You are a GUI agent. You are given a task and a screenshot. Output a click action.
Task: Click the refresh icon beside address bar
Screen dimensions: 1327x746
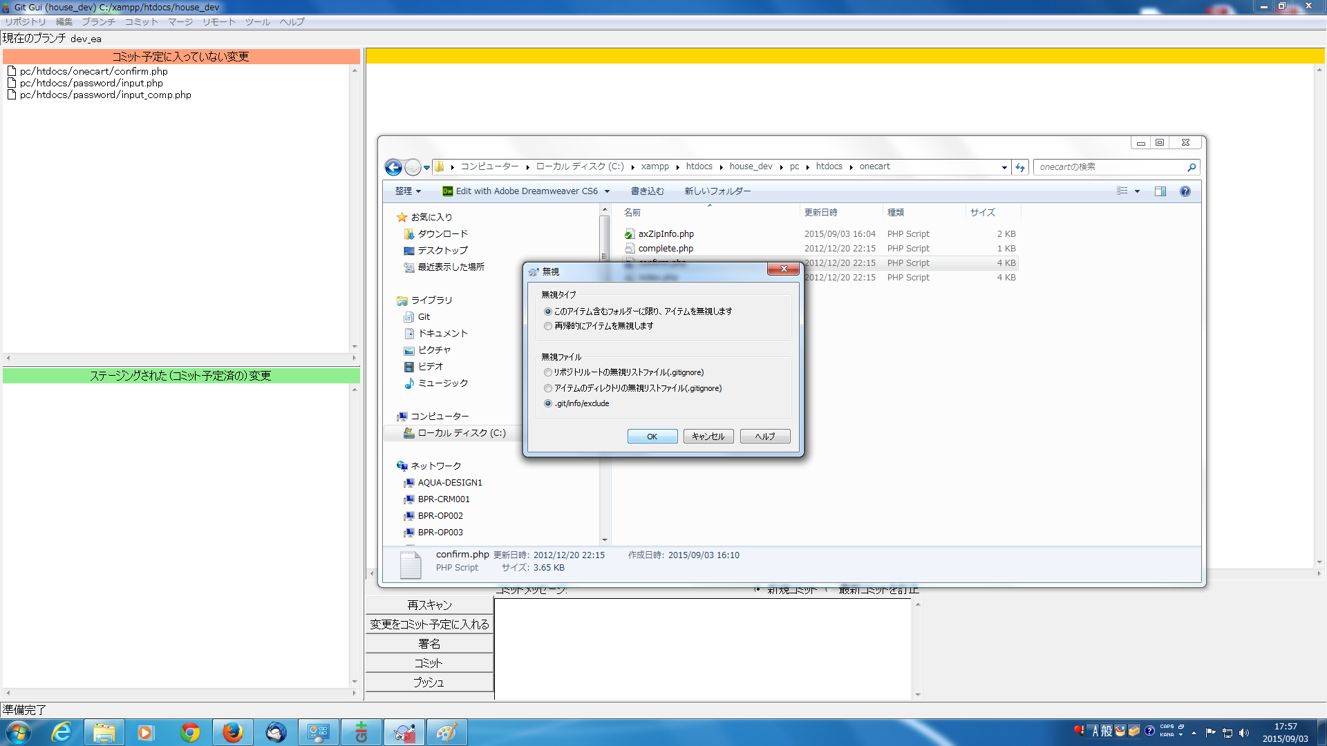(x=1020, y=167)
